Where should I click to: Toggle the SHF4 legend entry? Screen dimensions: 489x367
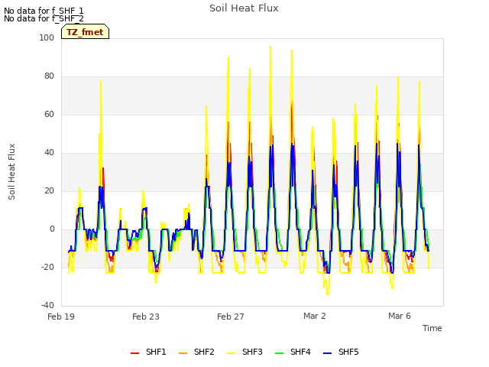point(293,352)
